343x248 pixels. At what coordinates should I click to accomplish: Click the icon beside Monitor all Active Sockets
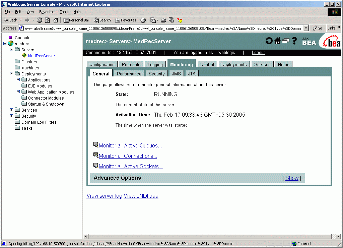click(95, 166)
